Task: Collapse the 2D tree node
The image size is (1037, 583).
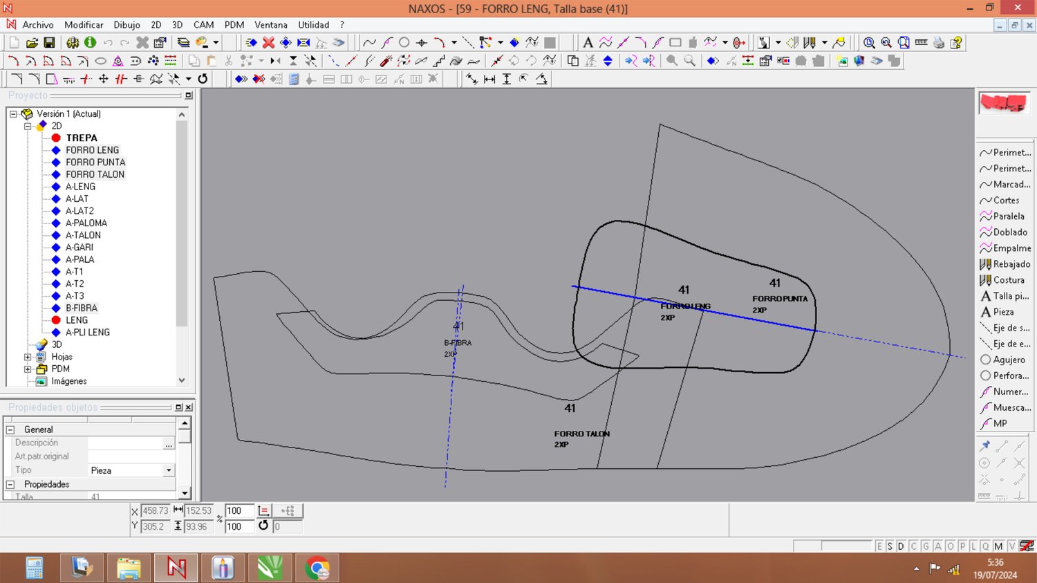Action: pyautogui.click(x=28, y=126)
